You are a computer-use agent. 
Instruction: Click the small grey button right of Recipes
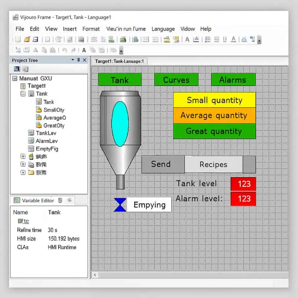249,164
